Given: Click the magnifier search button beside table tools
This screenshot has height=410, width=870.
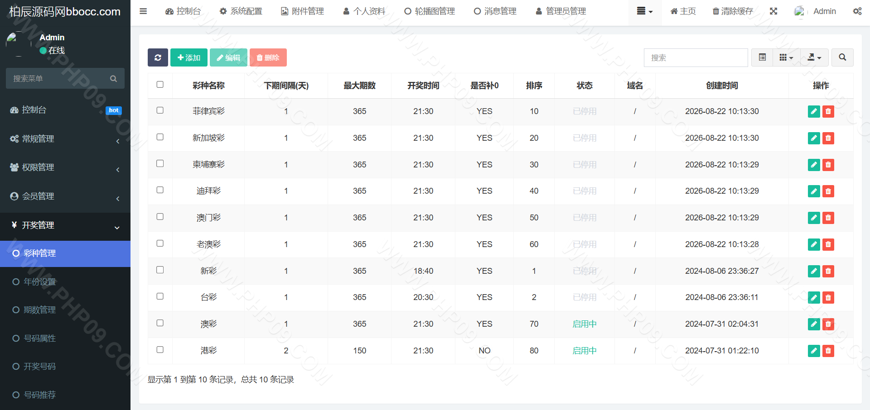Looking at the screenshot, I should coord(842,57).
